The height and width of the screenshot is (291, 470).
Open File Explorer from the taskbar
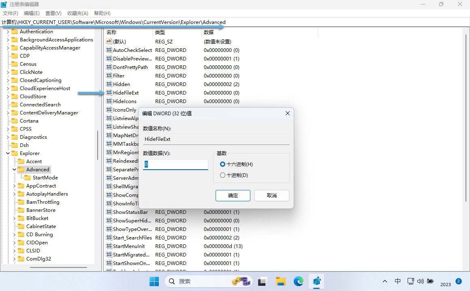click(x=280, y=281)
